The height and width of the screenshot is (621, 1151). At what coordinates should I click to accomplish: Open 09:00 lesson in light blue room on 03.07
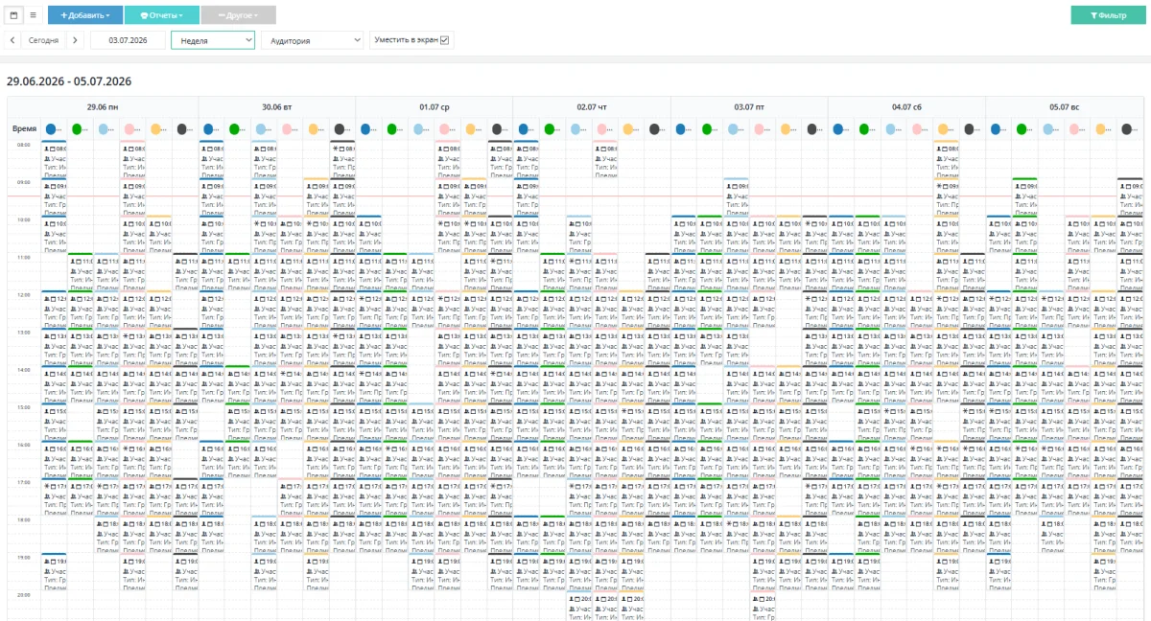coord(736,197)
